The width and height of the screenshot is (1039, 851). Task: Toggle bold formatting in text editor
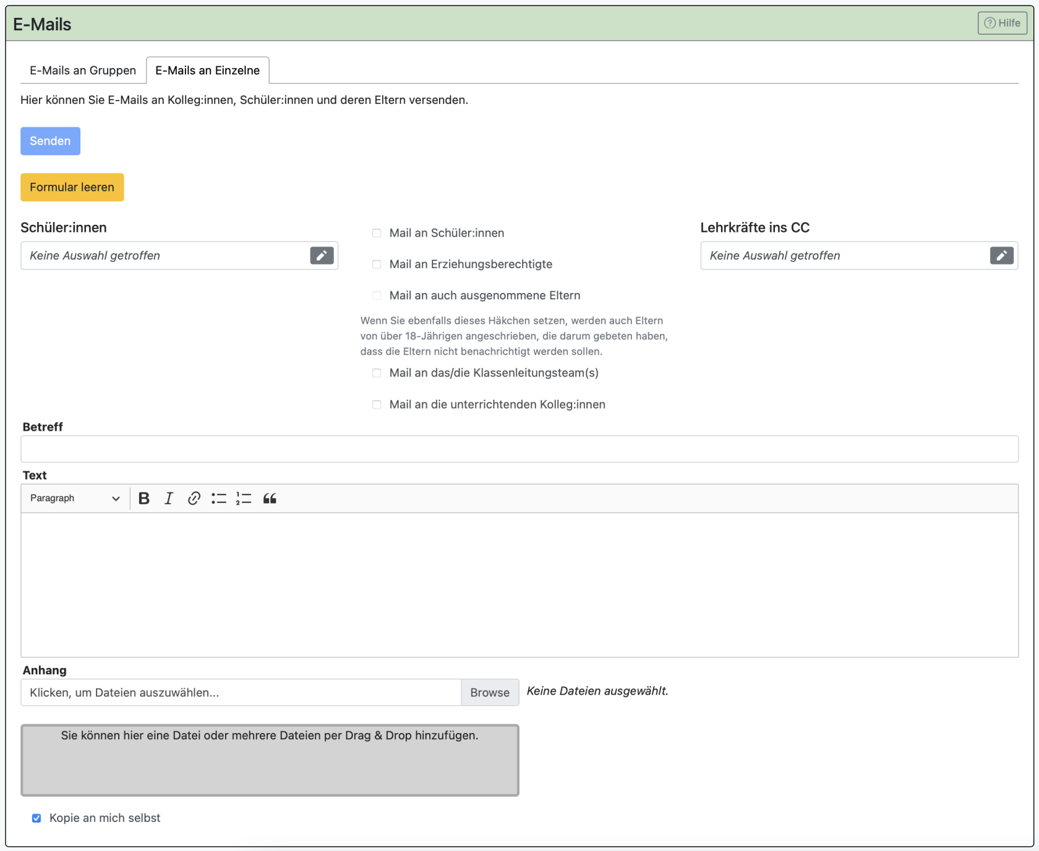click(x=143, y=498)
